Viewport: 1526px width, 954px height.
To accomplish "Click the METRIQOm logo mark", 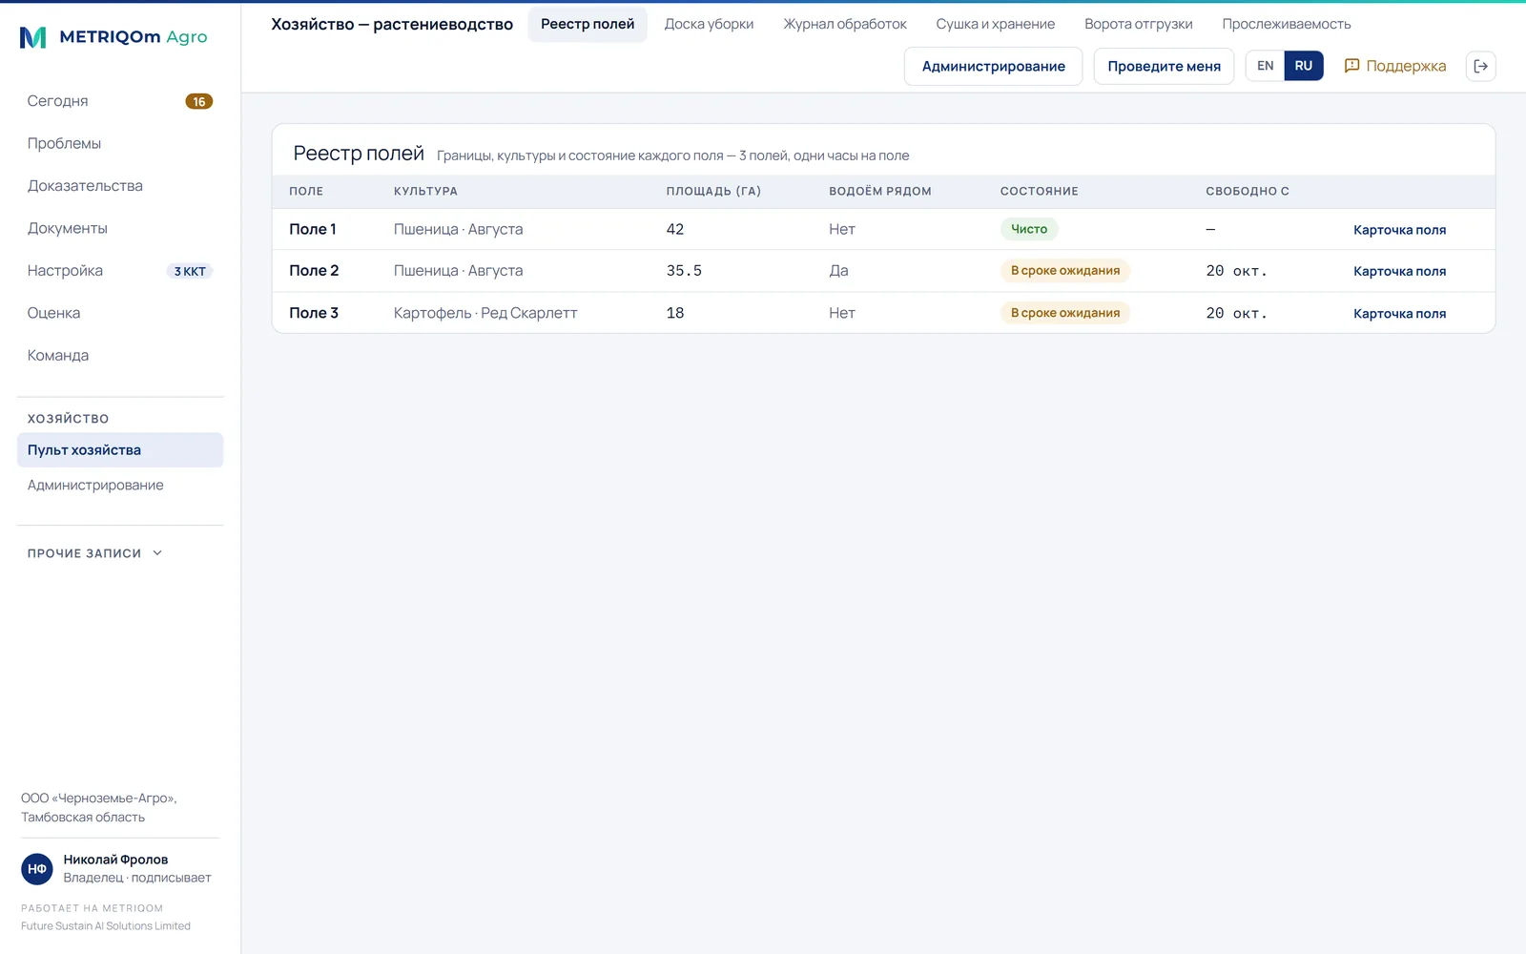I will pos(32,37).
